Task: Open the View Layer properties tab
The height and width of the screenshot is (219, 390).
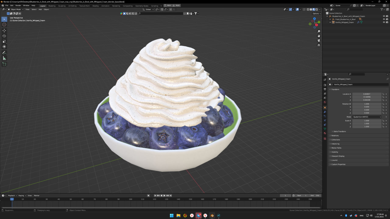Action: coord(325,94)
